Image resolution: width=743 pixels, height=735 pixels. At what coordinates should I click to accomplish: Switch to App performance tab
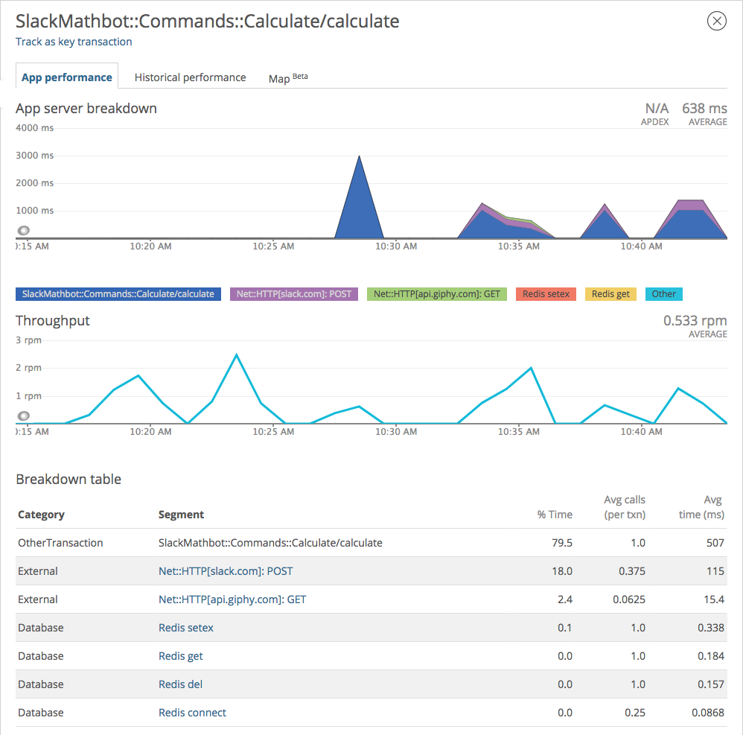coord(67,77)
